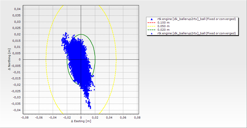Image resolution: width=247 pixels, height=128 pixels.
Task: Click the "Δ Northing [m]" axis title
Action: click(10, 59)
